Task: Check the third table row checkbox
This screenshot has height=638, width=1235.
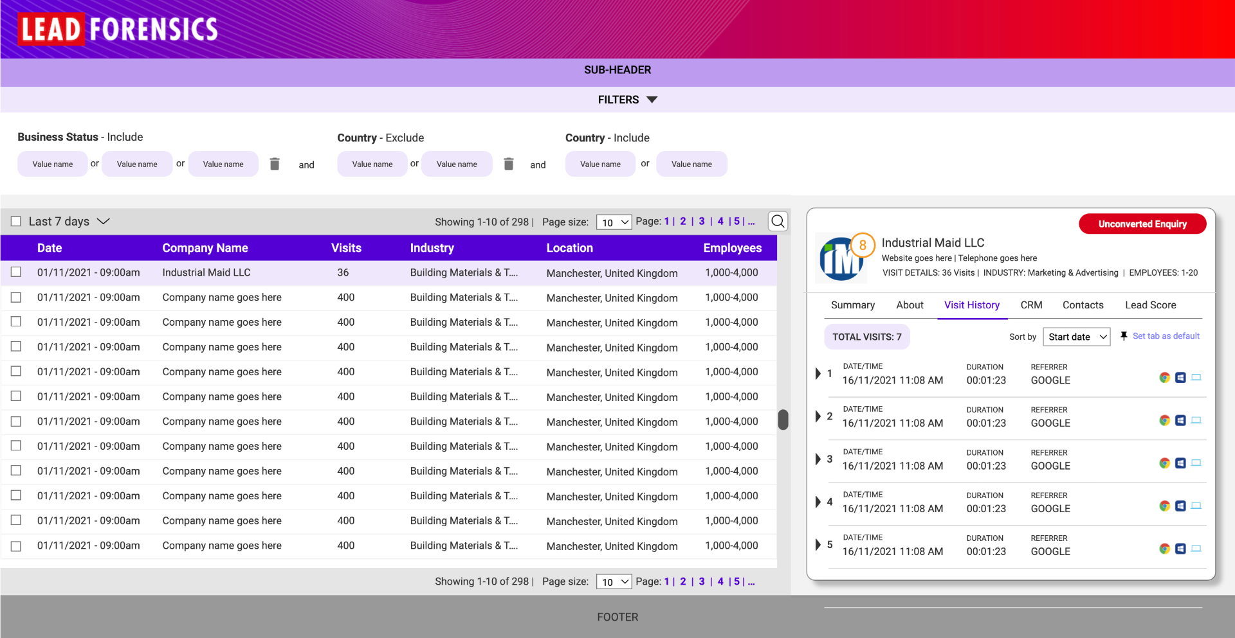Action: [x=16, y=322]
